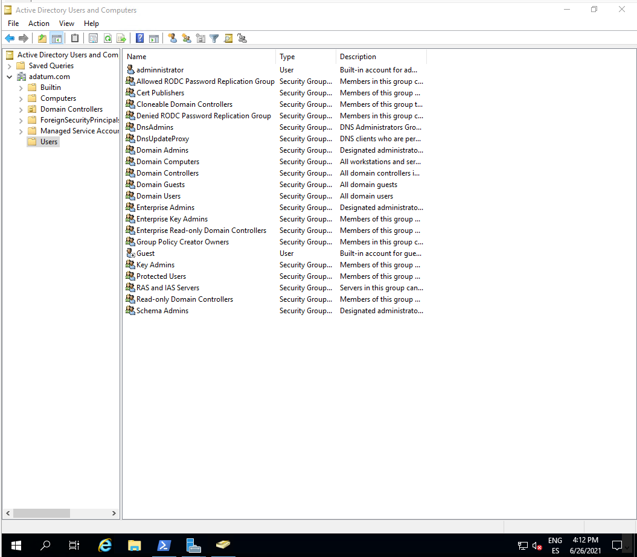Select Group Policy Creator Owners row
This screenshot has height=557, width=637.
pos(274,242)
